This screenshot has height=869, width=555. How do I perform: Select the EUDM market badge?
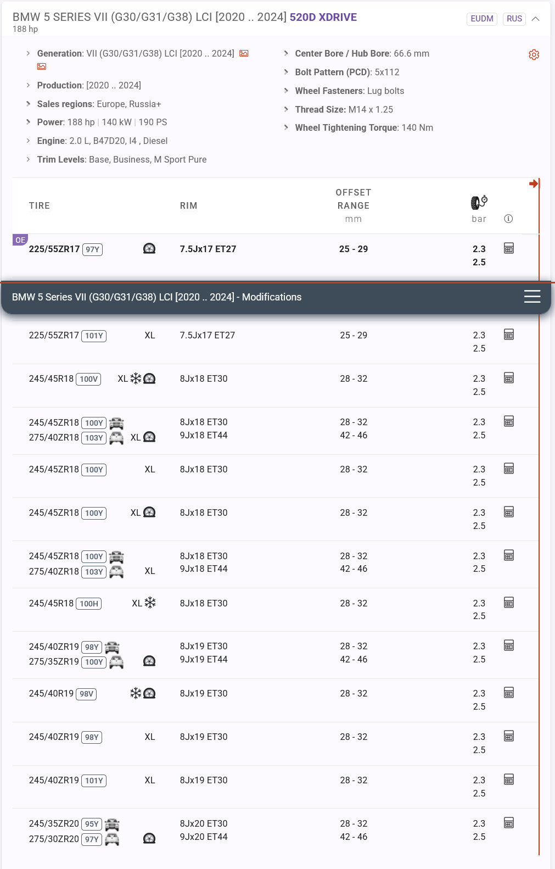point(482,19)
